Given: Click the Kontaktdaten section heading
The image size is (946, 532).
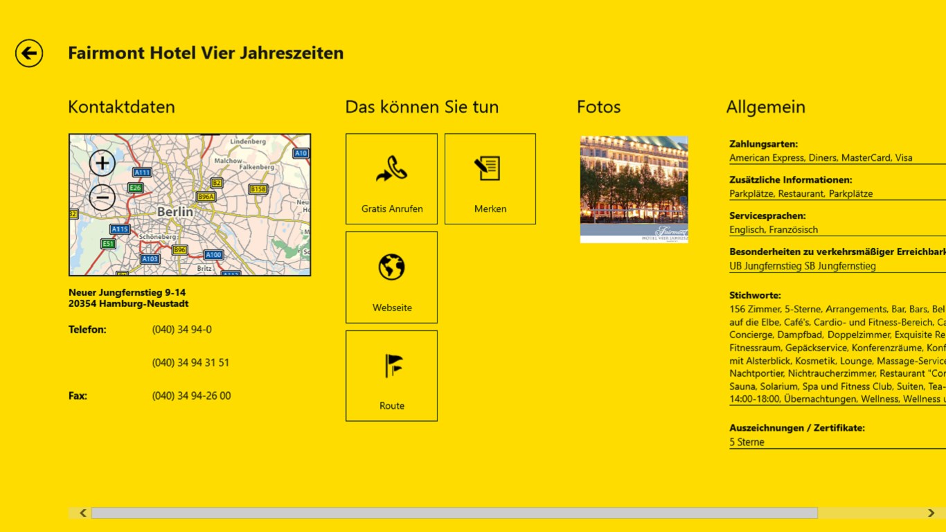Looking at the screenshot, I should (122, 107).
